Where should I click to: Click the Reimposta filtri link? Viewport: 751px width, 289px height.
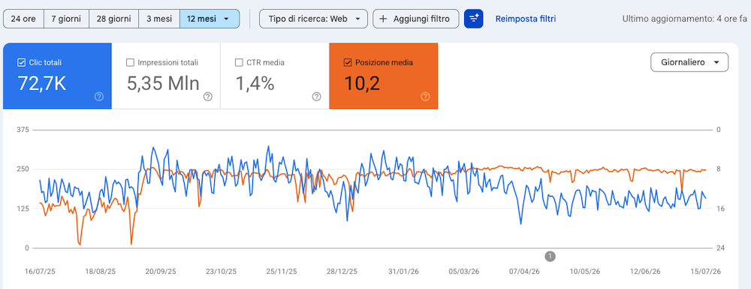[526, 19]
